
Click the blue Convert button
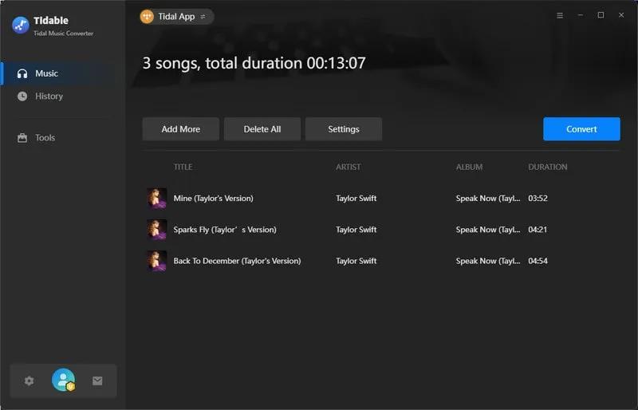point(581,129)
